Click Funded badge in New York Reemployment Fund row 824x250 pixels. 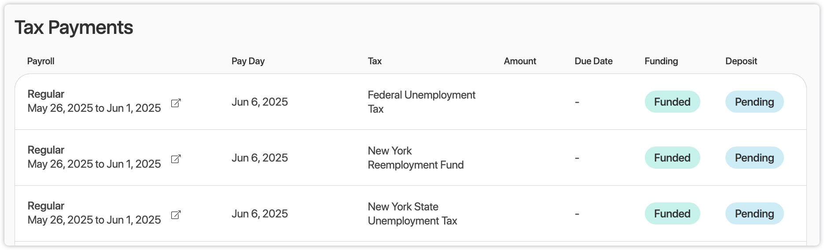point(672,158)
